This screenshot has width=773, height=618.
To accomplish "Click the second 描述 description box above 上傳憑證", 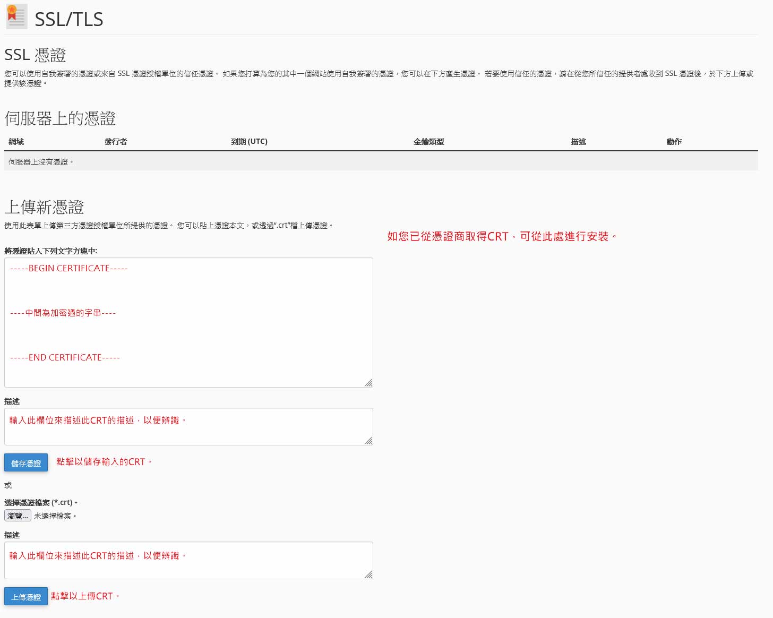I will pyautogui.click(x=188, y=560).
